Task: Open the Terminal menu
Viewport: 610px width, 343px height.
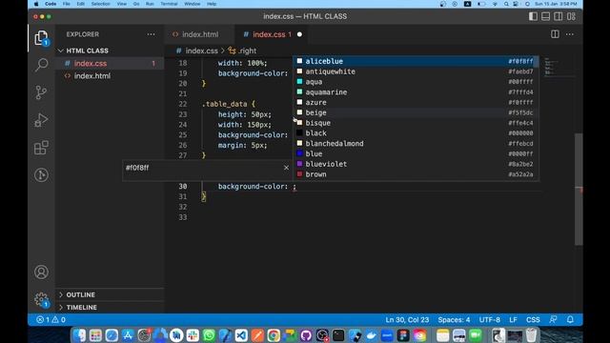Action: pos(169,4)
